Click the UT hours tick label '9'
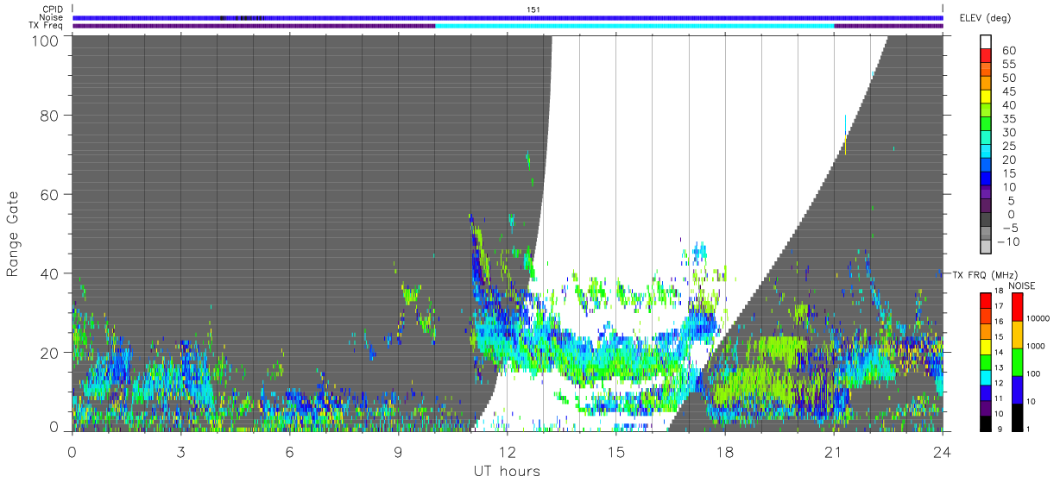Viewport: 1060px width, 489px height. [399, 451]
